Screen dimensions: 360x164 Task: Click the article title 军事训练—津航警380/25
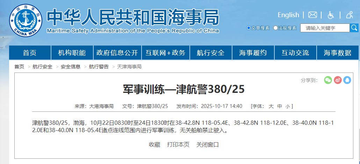[x=184, y=89]
